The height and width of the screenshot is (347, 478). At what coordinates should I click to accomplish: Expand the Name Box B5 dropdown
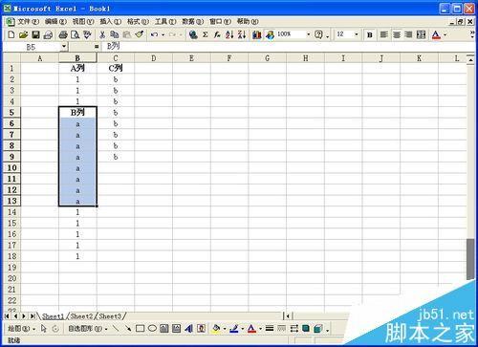click(64, 47)
